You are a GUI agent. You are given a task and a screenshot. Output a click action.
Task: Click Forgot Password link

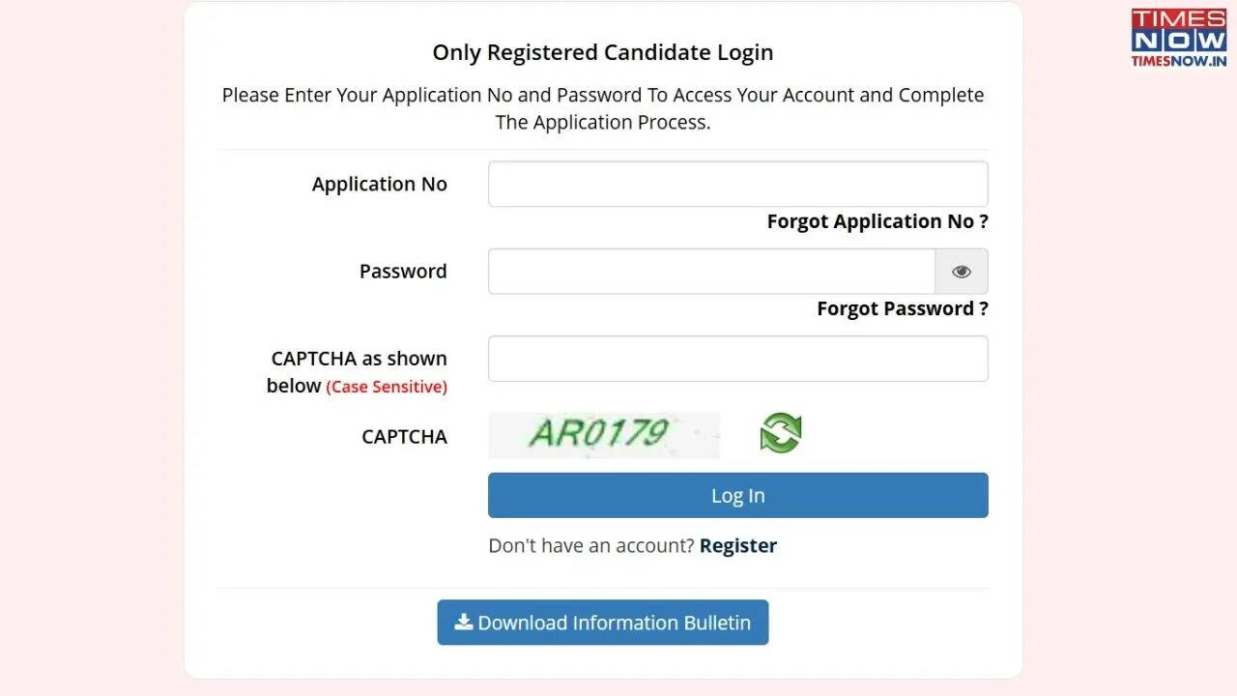901,308
